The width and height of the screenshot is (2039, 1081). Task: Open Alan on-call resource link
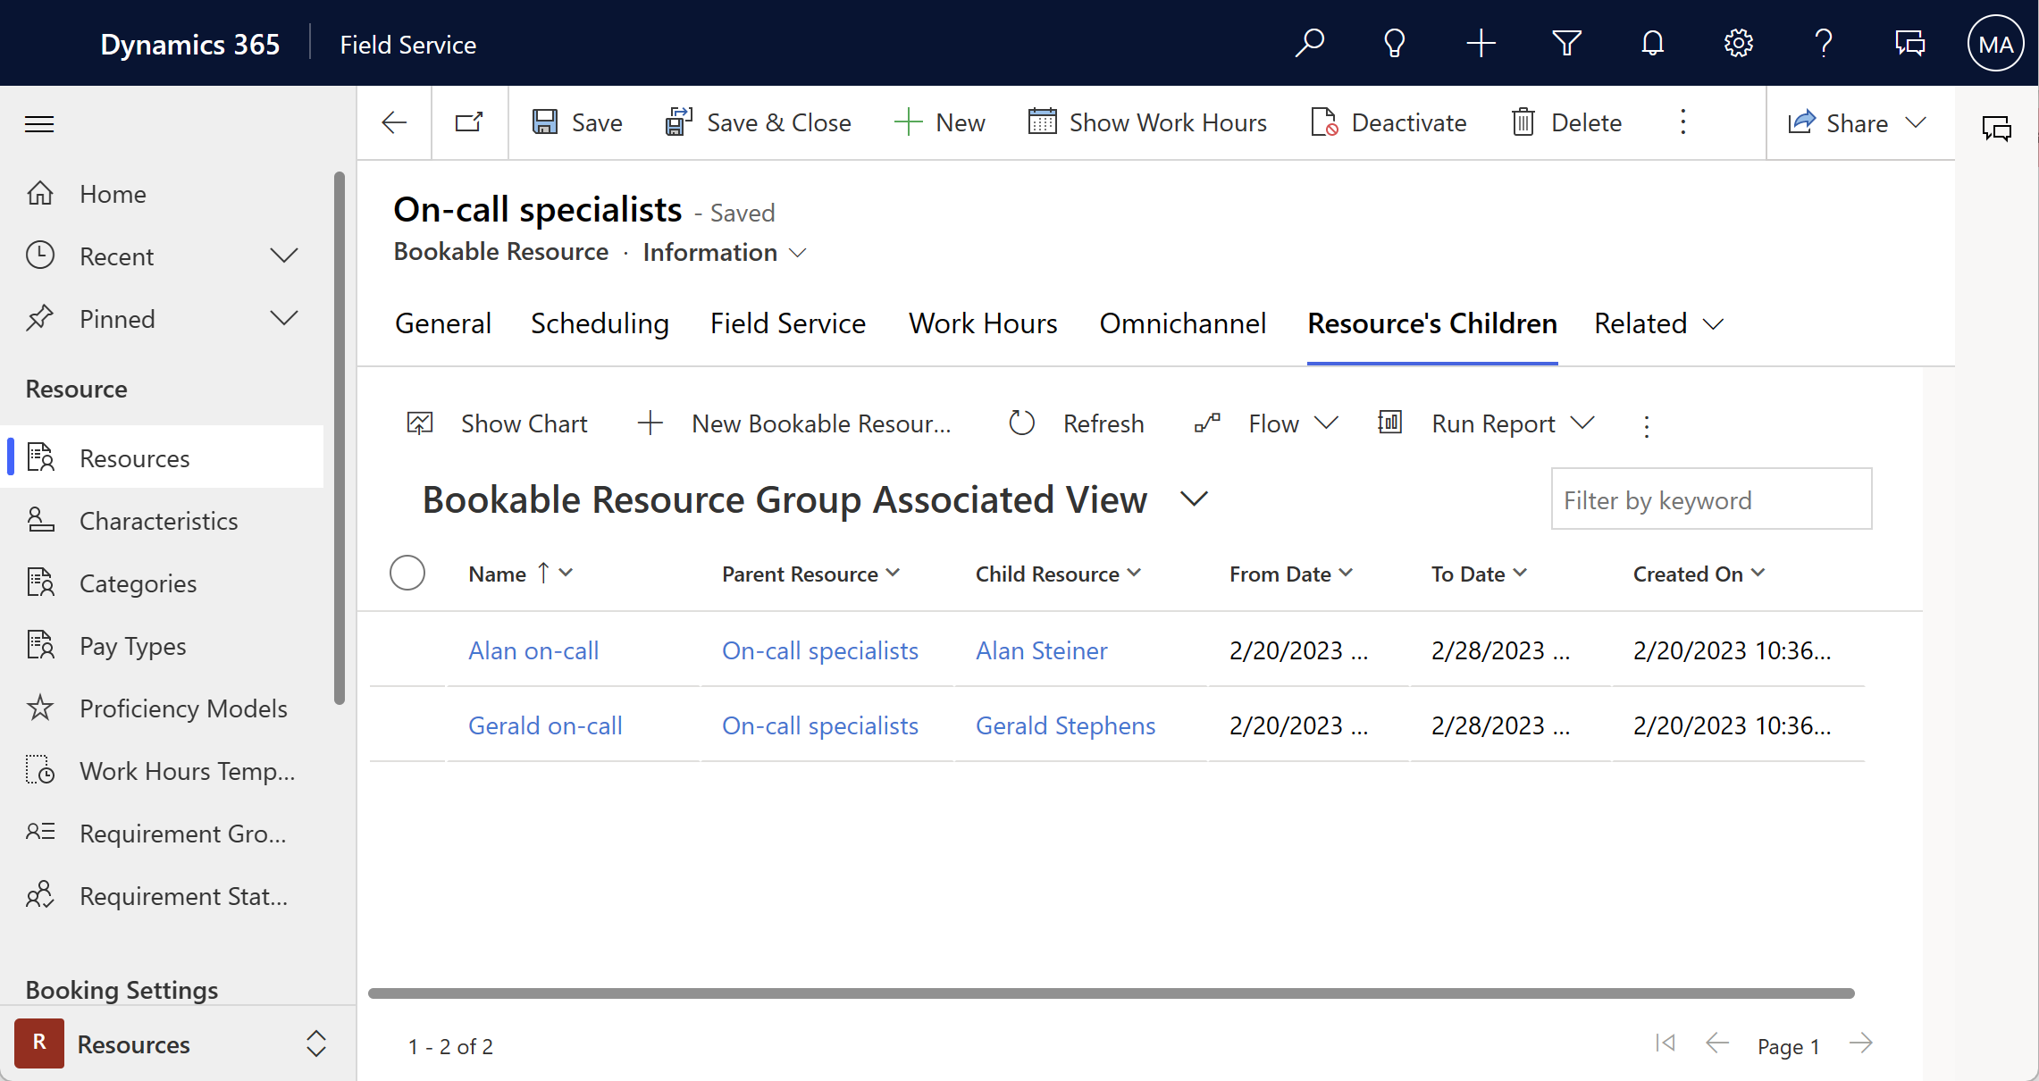[x=533, y=649]
